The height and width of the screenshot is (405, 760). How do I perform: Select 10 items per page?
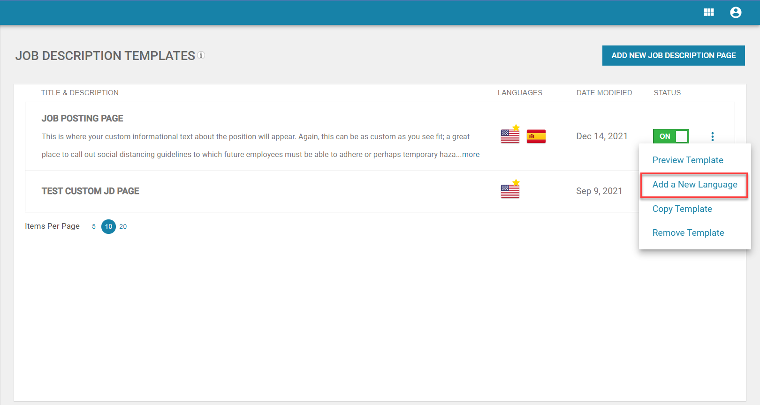coord(108,226)
